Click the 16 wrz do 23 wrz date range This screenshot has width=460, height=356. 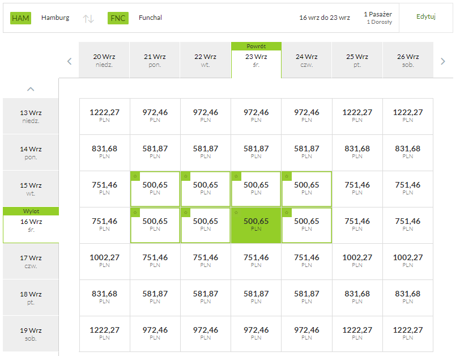coord(325,18)
